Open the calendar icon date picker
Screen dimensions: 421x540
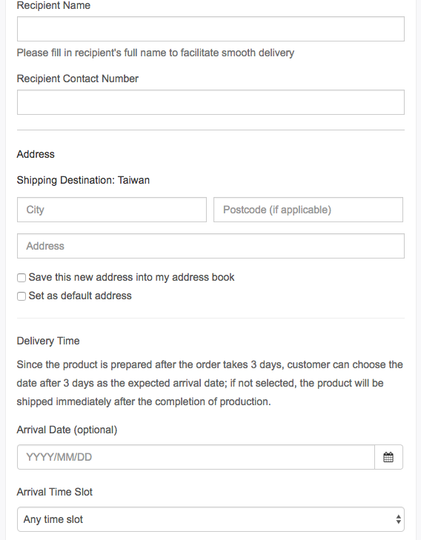click(388, 457)
